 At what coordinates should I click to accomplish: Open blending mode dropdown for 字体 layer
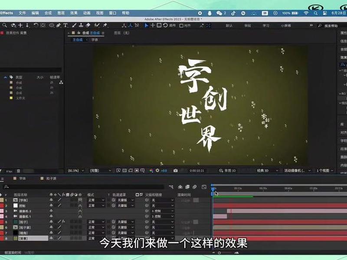point(96,200)
